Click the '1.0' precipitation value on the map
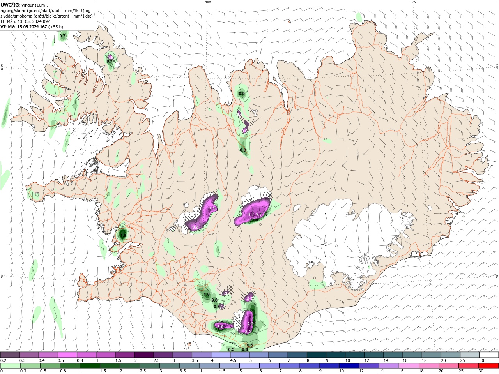 [x=207, y=294]
